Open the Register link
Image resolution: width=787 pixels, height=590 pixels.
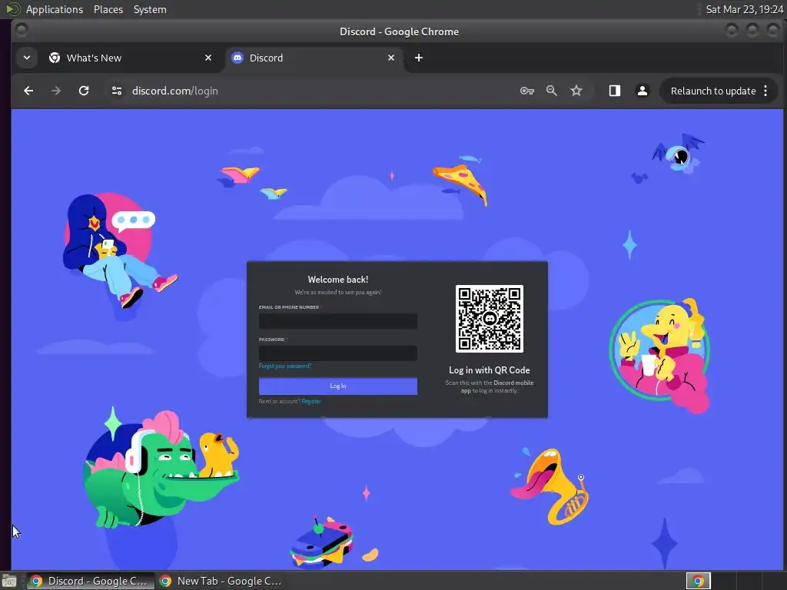[311, 401]
